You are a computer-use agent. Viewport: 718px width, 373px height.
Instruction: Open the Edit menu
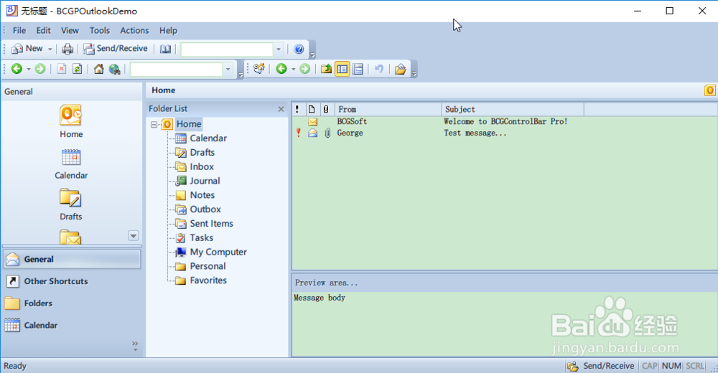(x=44, y=30)
